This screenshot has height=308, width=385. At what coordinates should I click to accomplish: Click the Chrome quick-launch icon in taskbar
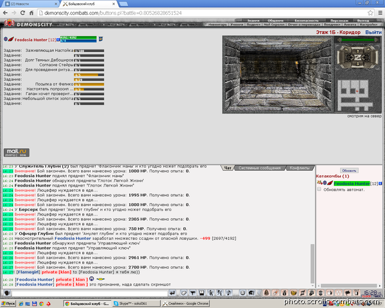click(42, 304)
